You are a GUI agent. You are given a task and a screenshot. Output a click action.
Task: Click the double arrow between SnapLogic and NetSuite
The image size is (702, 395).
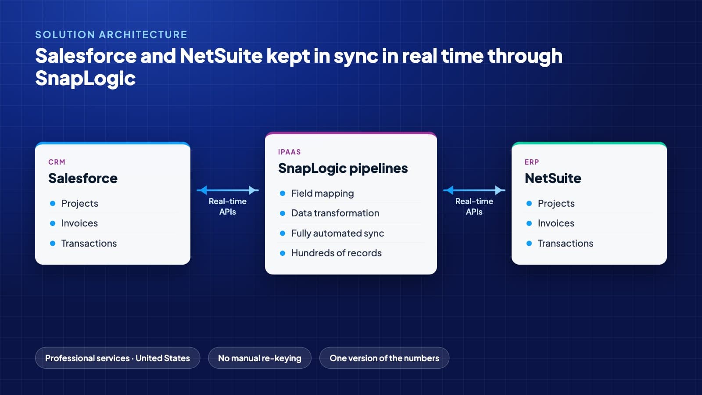(474, 190)
